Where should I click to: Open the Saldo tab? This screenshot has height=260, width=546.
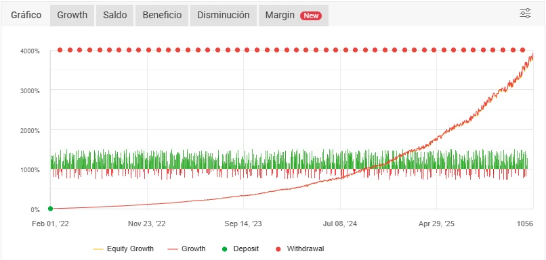(115, 16)
